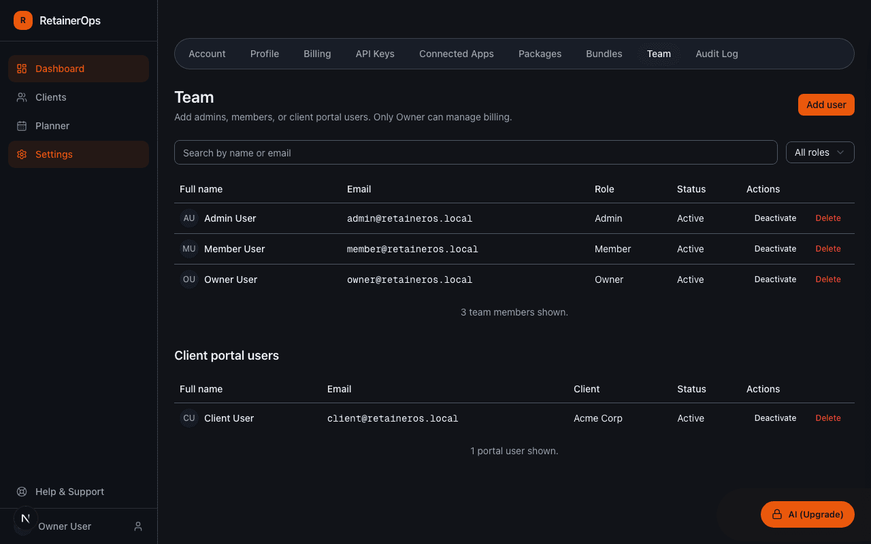871x544 pixels.
Task: Click the Owner role cell
Action: (609, 279)
